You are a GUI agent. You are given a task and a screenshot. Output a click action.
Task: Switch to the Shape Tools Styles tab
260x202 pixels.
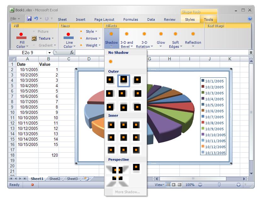(x=190, y=20)
